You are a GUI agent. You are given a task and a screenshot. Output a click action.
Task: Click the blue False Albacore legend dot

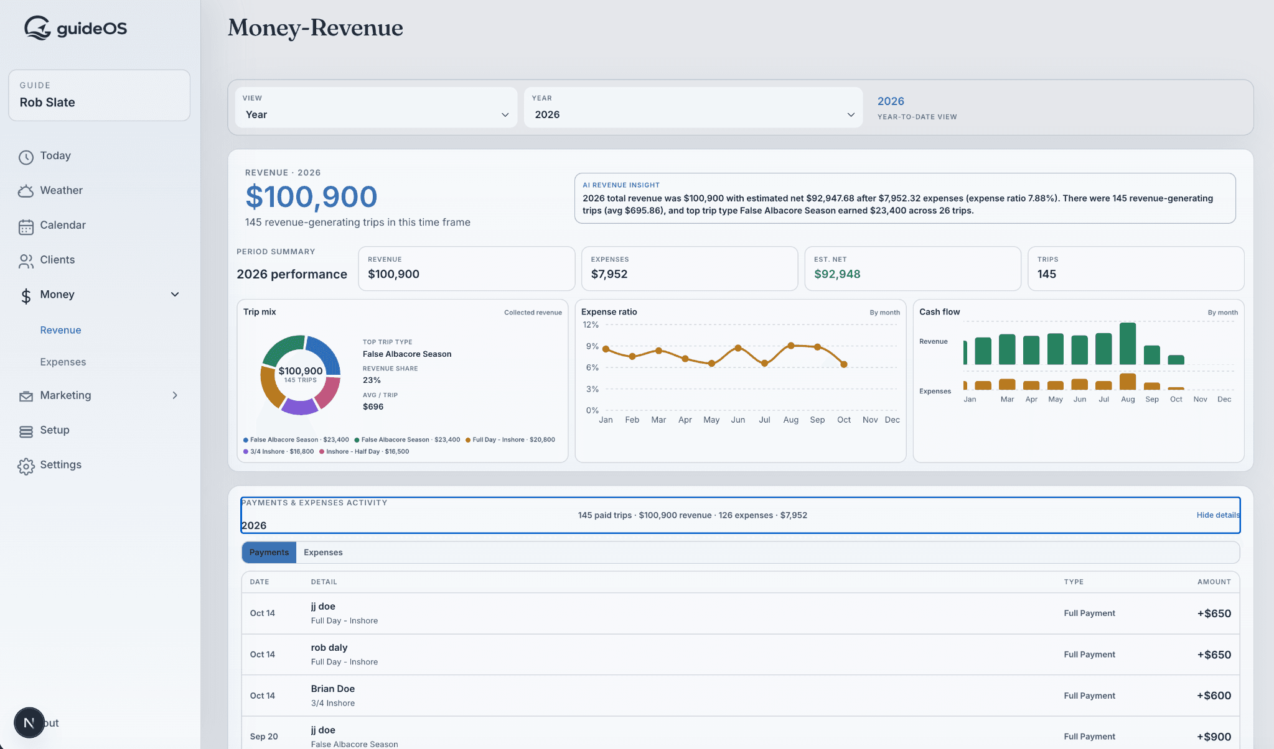click(246, 440)
